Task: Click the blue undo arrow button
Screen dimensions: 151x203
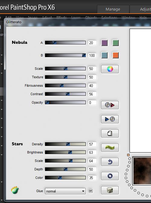Action: 110,162
